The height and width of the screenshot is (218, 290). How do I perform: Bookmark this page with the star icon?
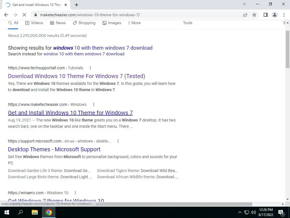click(254, 15)
